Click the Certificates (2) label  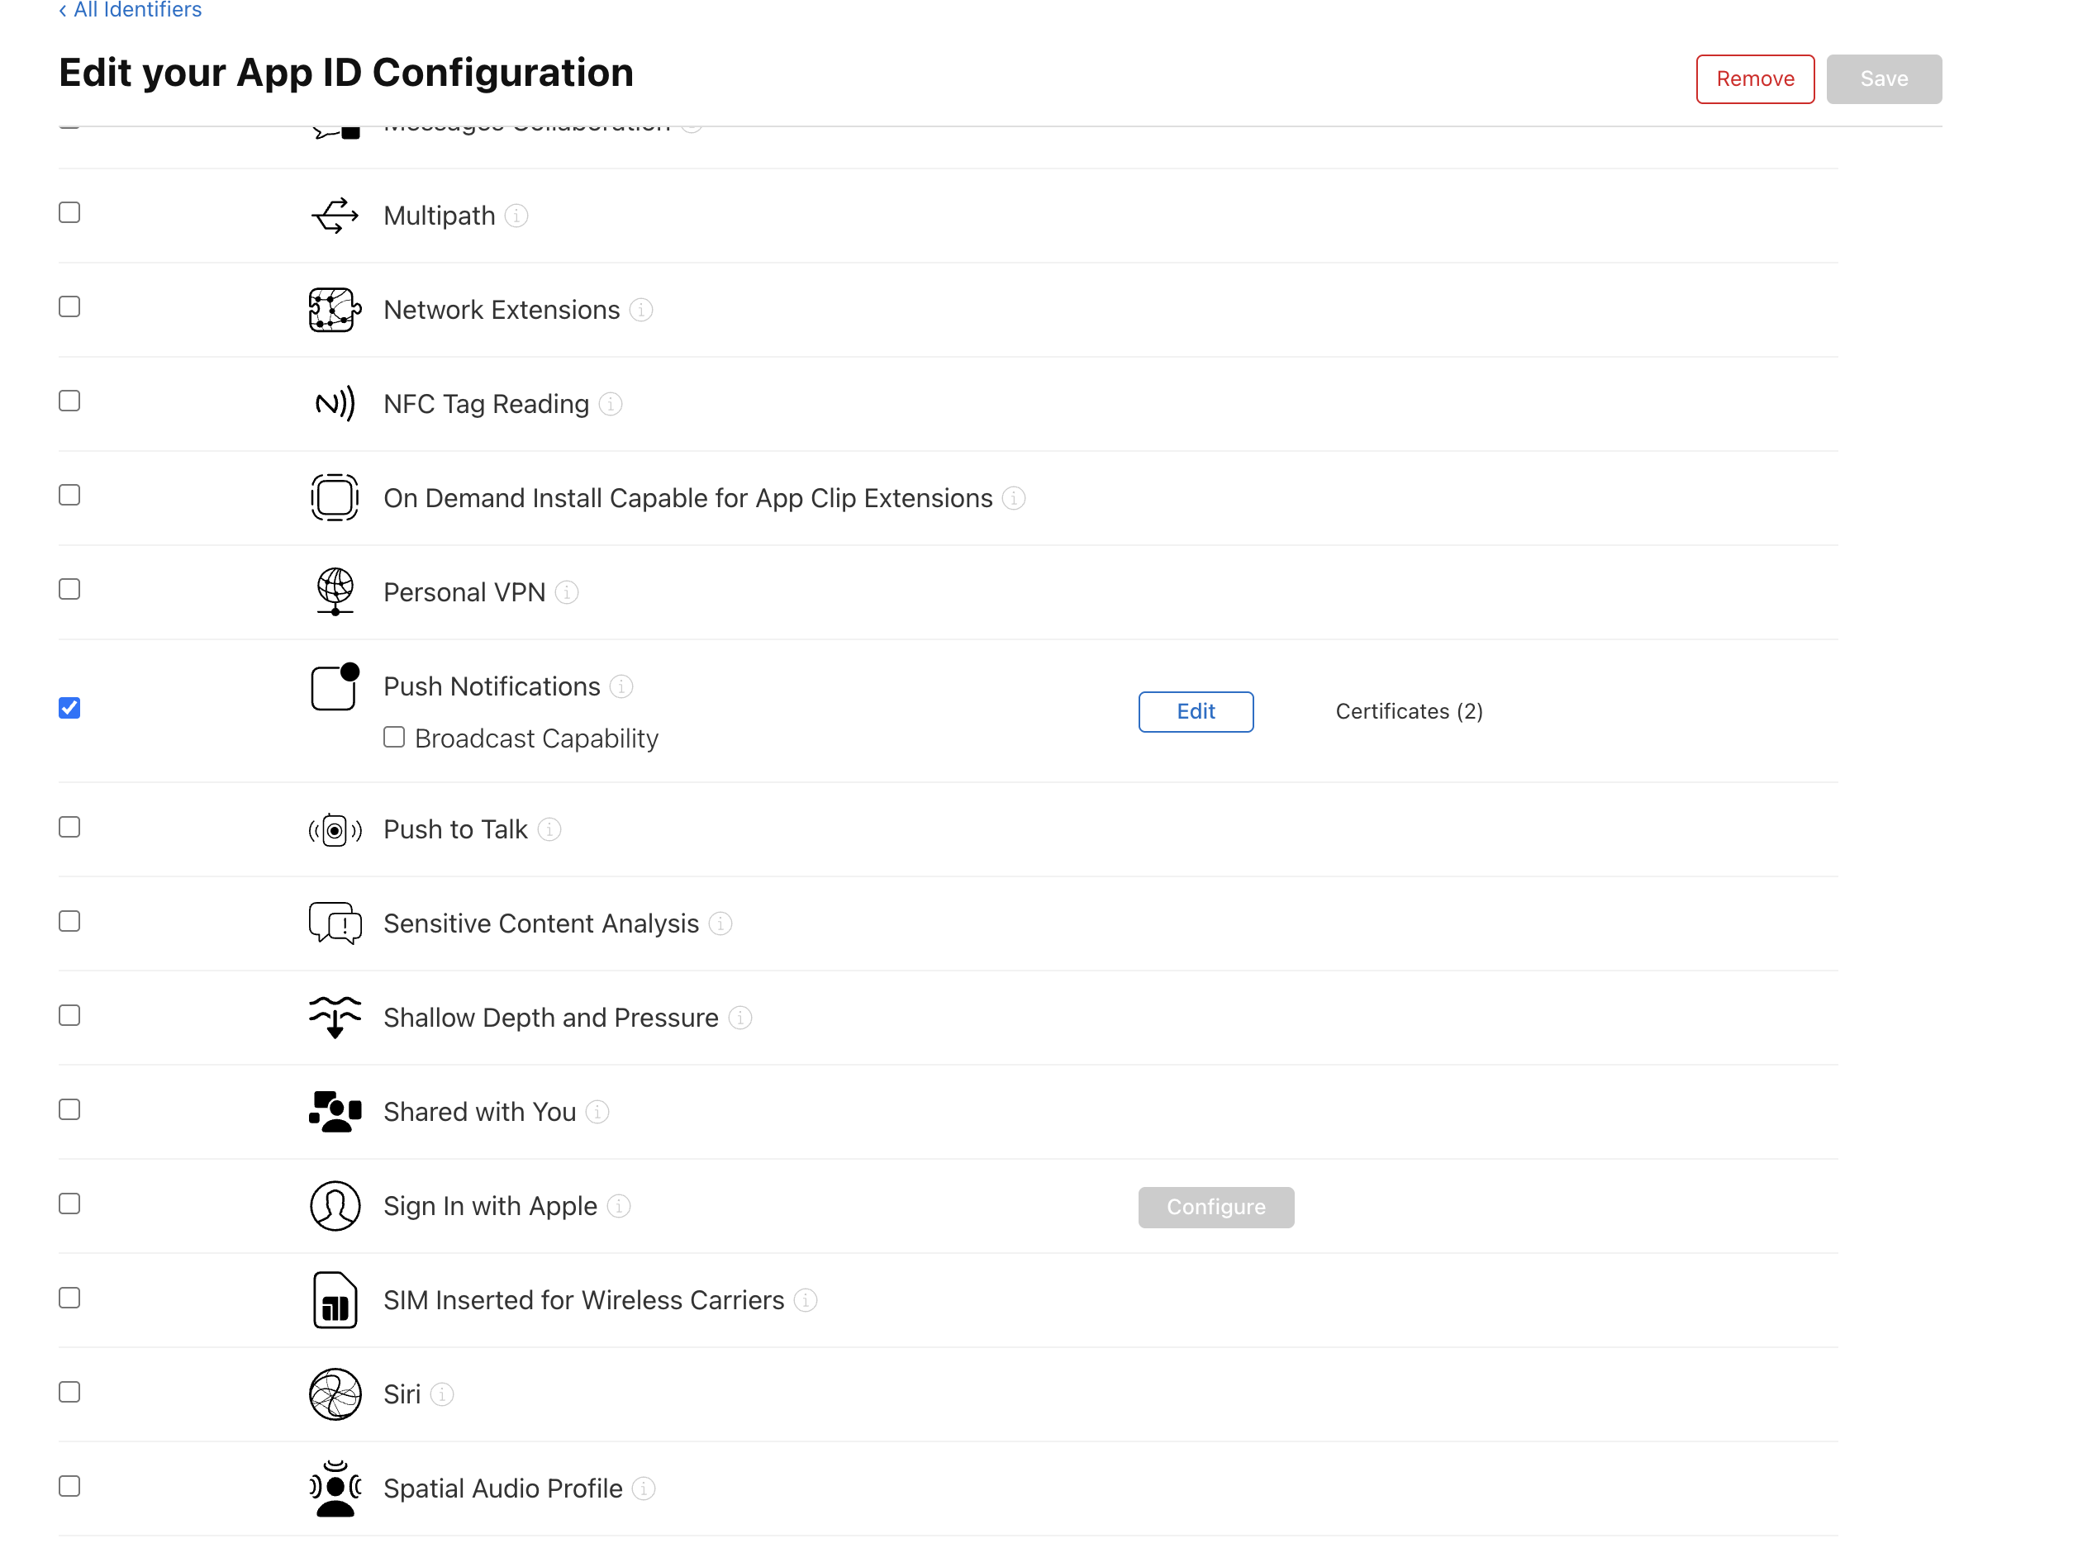1409,712
